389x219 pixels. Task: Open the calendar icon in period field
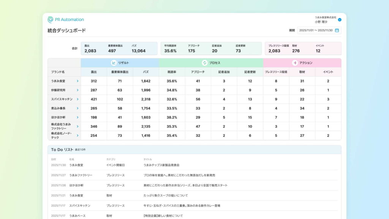pyautogui.click(x=337, y=30)
